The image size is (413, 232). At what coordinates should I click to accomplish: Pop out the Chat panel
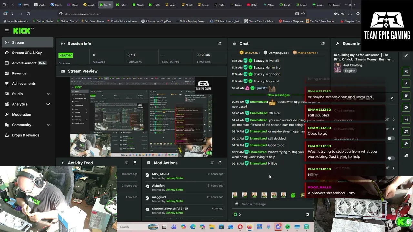click(x=323, y=43)
